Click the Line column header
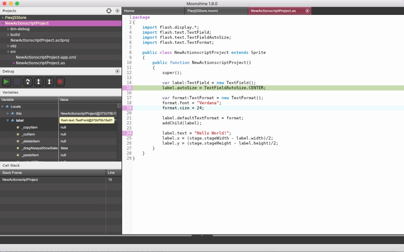 [x=114, y=173]
